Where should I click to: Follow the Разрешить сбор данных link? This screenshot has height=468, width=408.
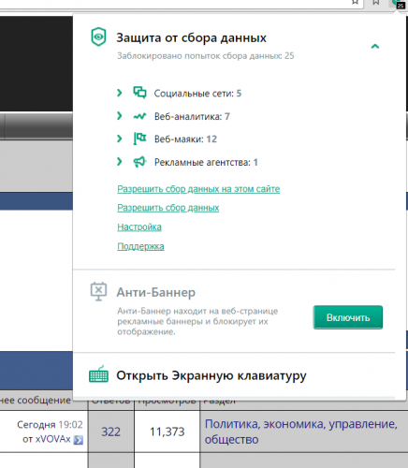(x=168, y=208)
